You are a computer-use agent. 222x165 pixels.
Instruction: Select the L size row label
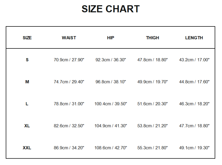coord(27,104)
